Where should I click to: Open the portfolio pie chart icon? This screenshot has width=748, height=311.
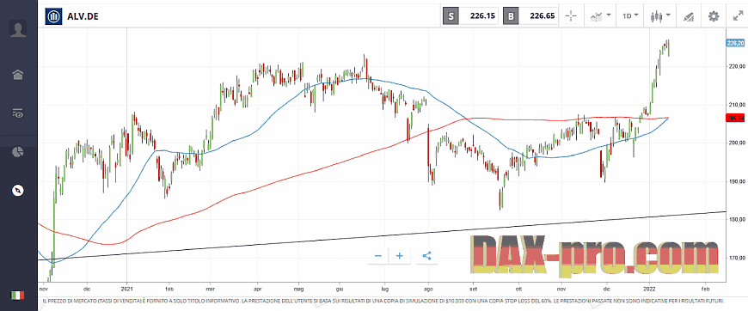(x=18, y=152)
